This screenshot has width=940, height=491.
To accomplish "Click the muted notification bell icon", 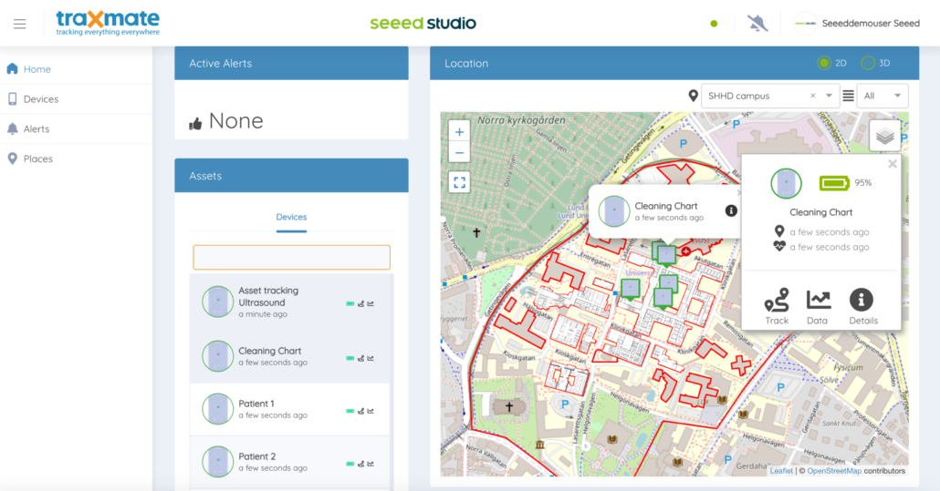I will coord(757,24).
